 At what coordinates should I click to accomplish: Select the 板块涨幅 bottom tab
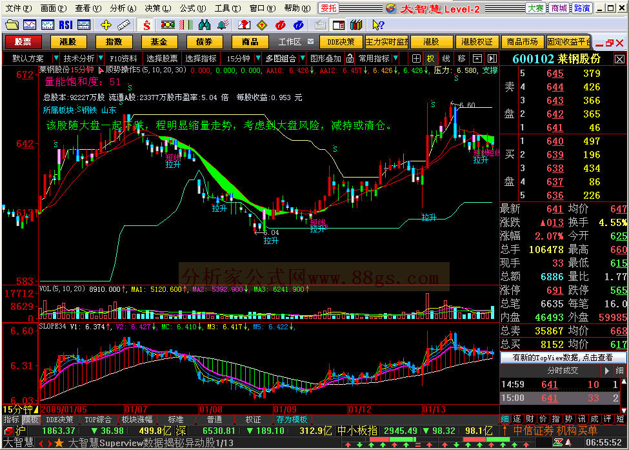(137, 420)
